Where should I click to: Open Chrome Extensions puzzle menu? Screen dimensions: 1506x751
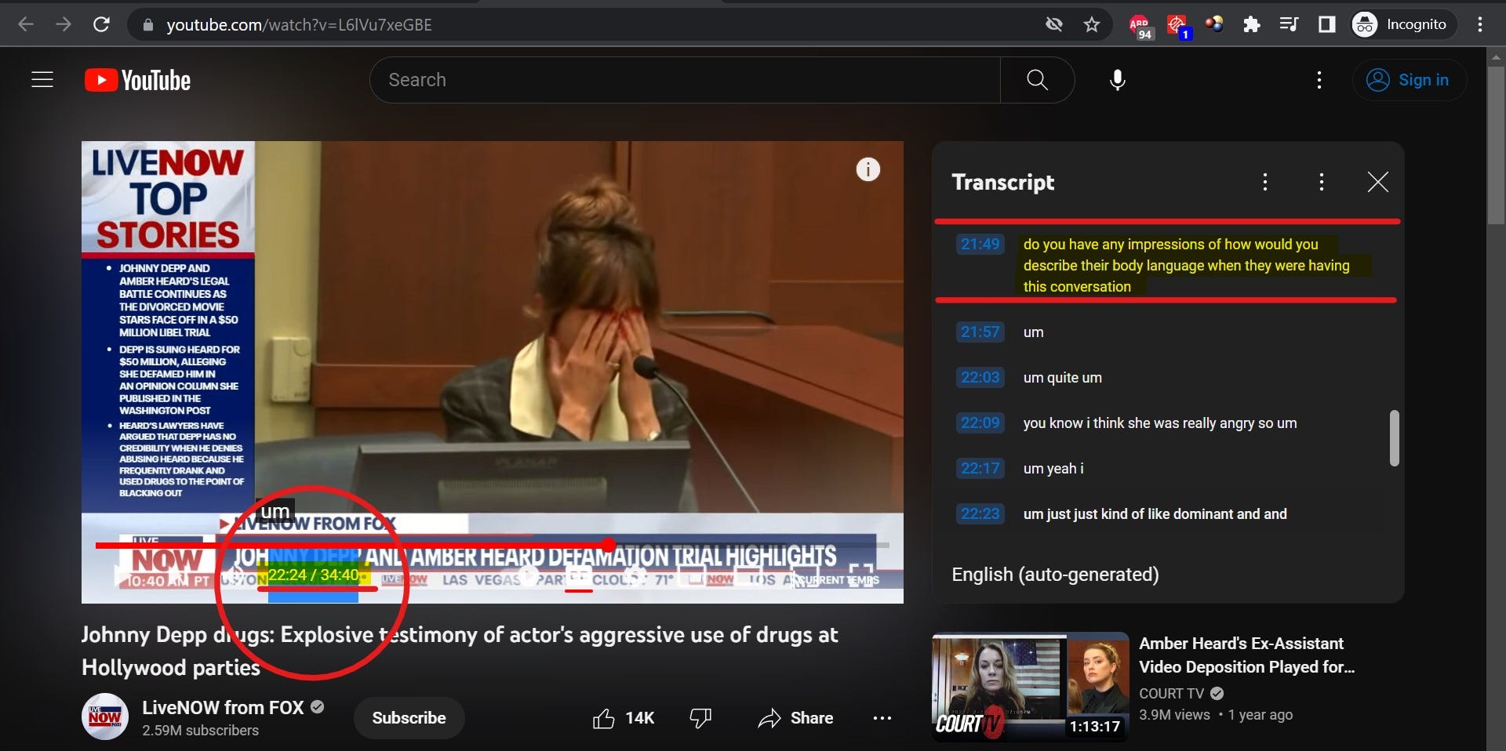point(1252,24)
